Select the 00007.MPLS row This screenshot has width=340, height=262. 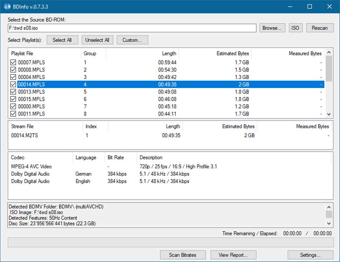pos(167,63)
